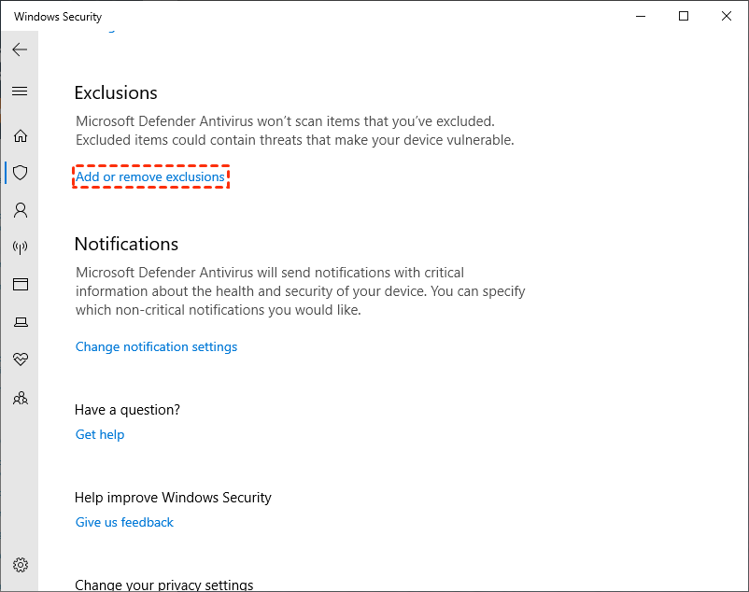Close the Windows Security window
The image size is (749, 592).
coord(727,16)
